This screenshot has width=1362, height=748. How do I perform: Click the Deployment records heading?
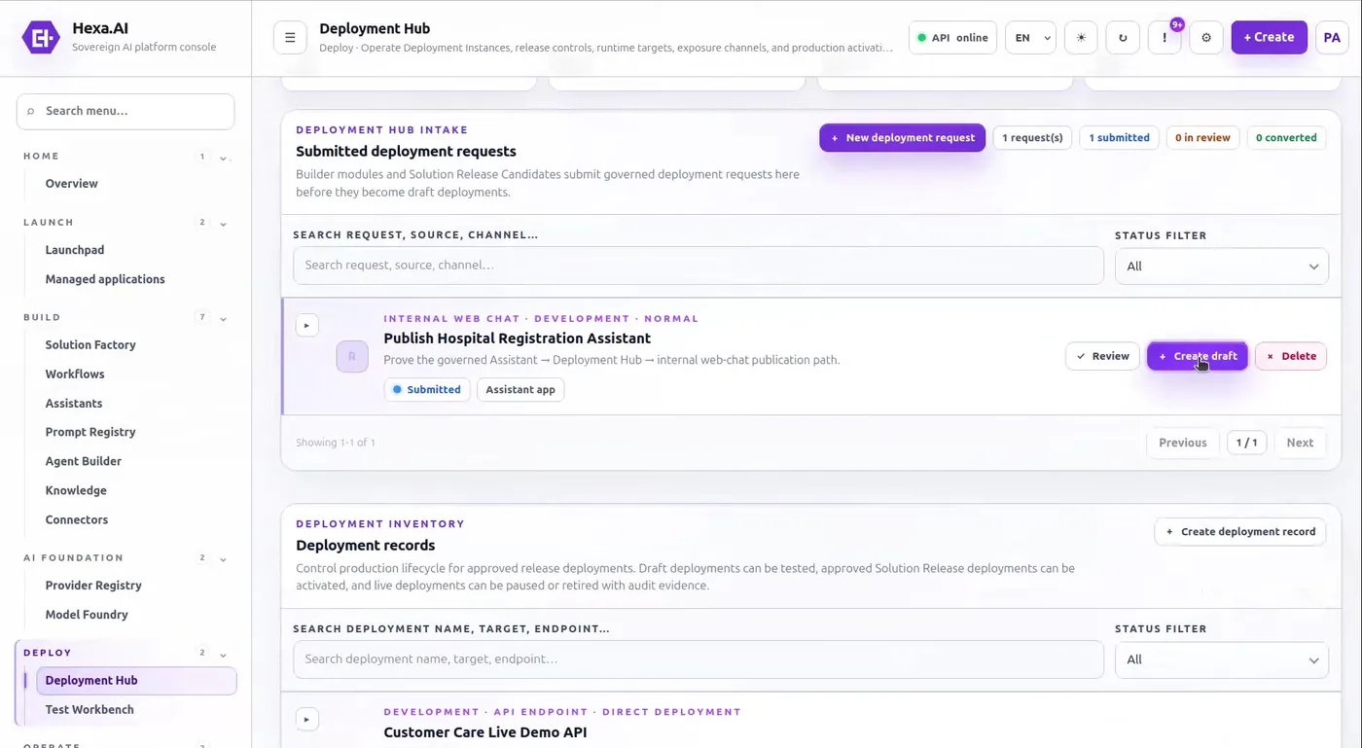point(366,546)
